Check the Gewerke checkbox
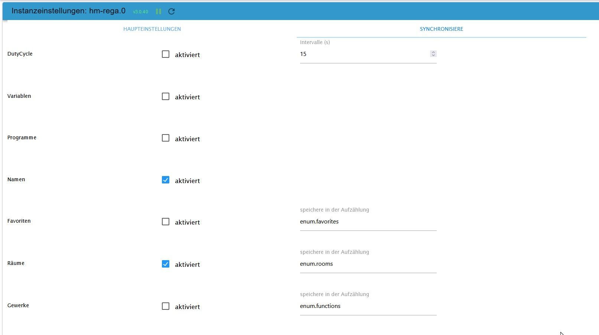 tap(166, 306)
